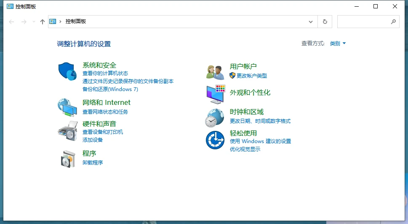The image size is (408, 224).
Task: Expand address path chevron before 控制面板
Action: click(x=60, y=21)
